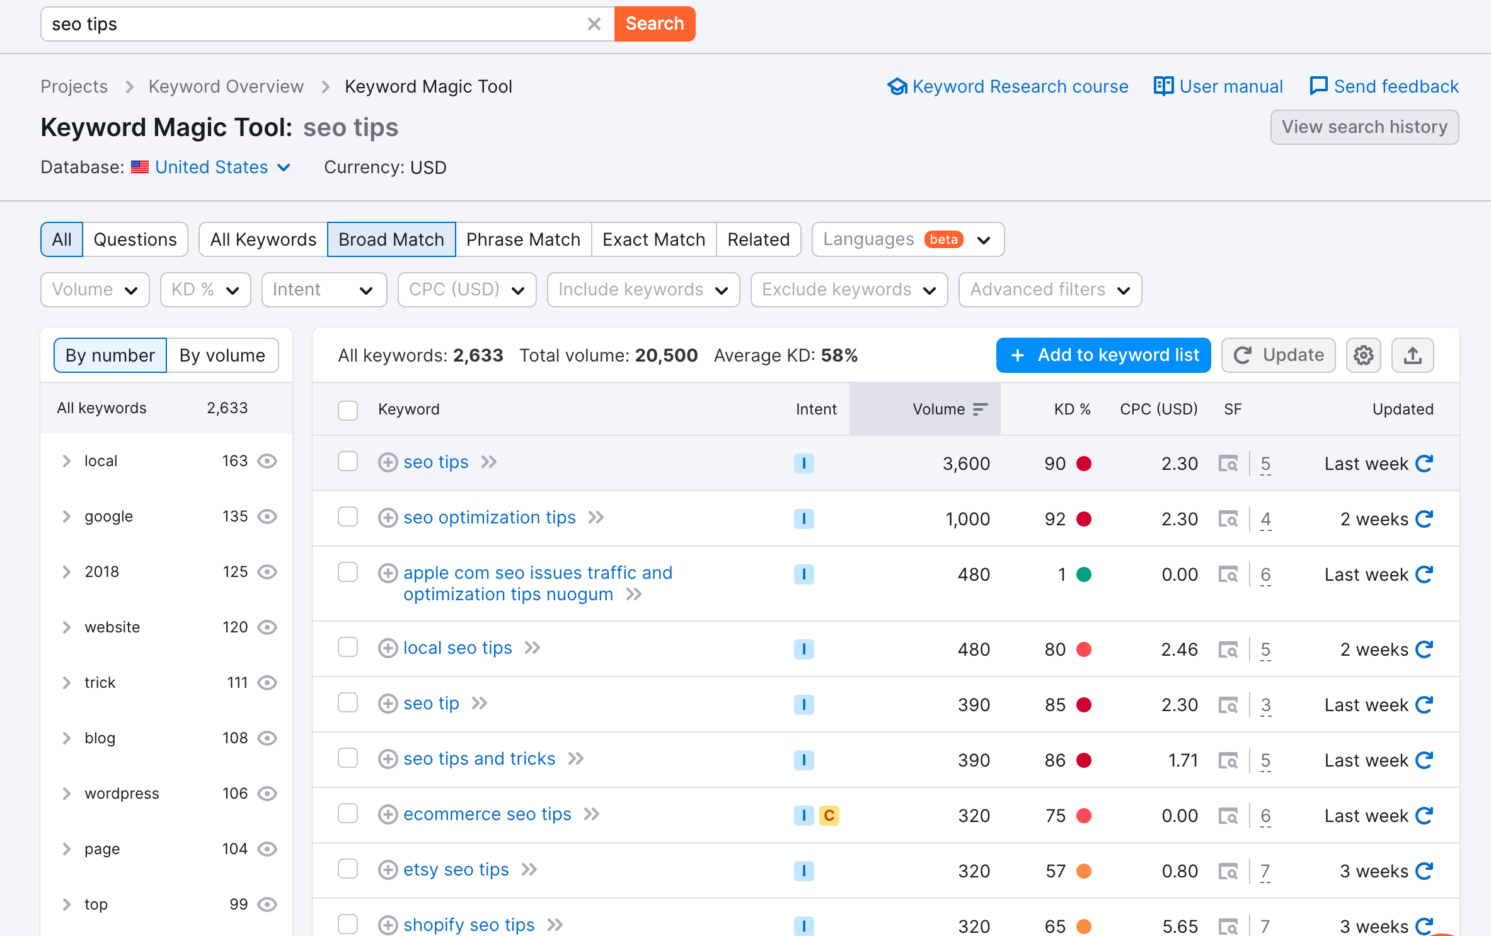This screenshot has height=936, width=1491.
Task: Click the export upload icon
Action: pos(1413,355)
